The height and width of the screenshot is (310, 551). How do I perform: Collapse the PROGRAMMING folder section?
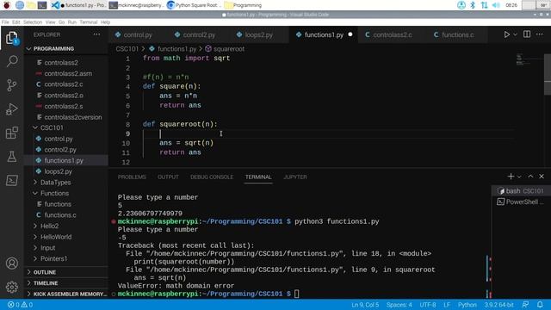click(x=66, y=48)
